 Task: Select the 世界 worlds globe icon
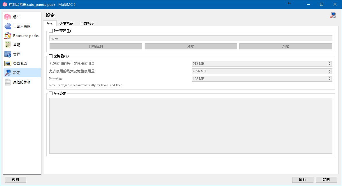(x=8, y=54)
